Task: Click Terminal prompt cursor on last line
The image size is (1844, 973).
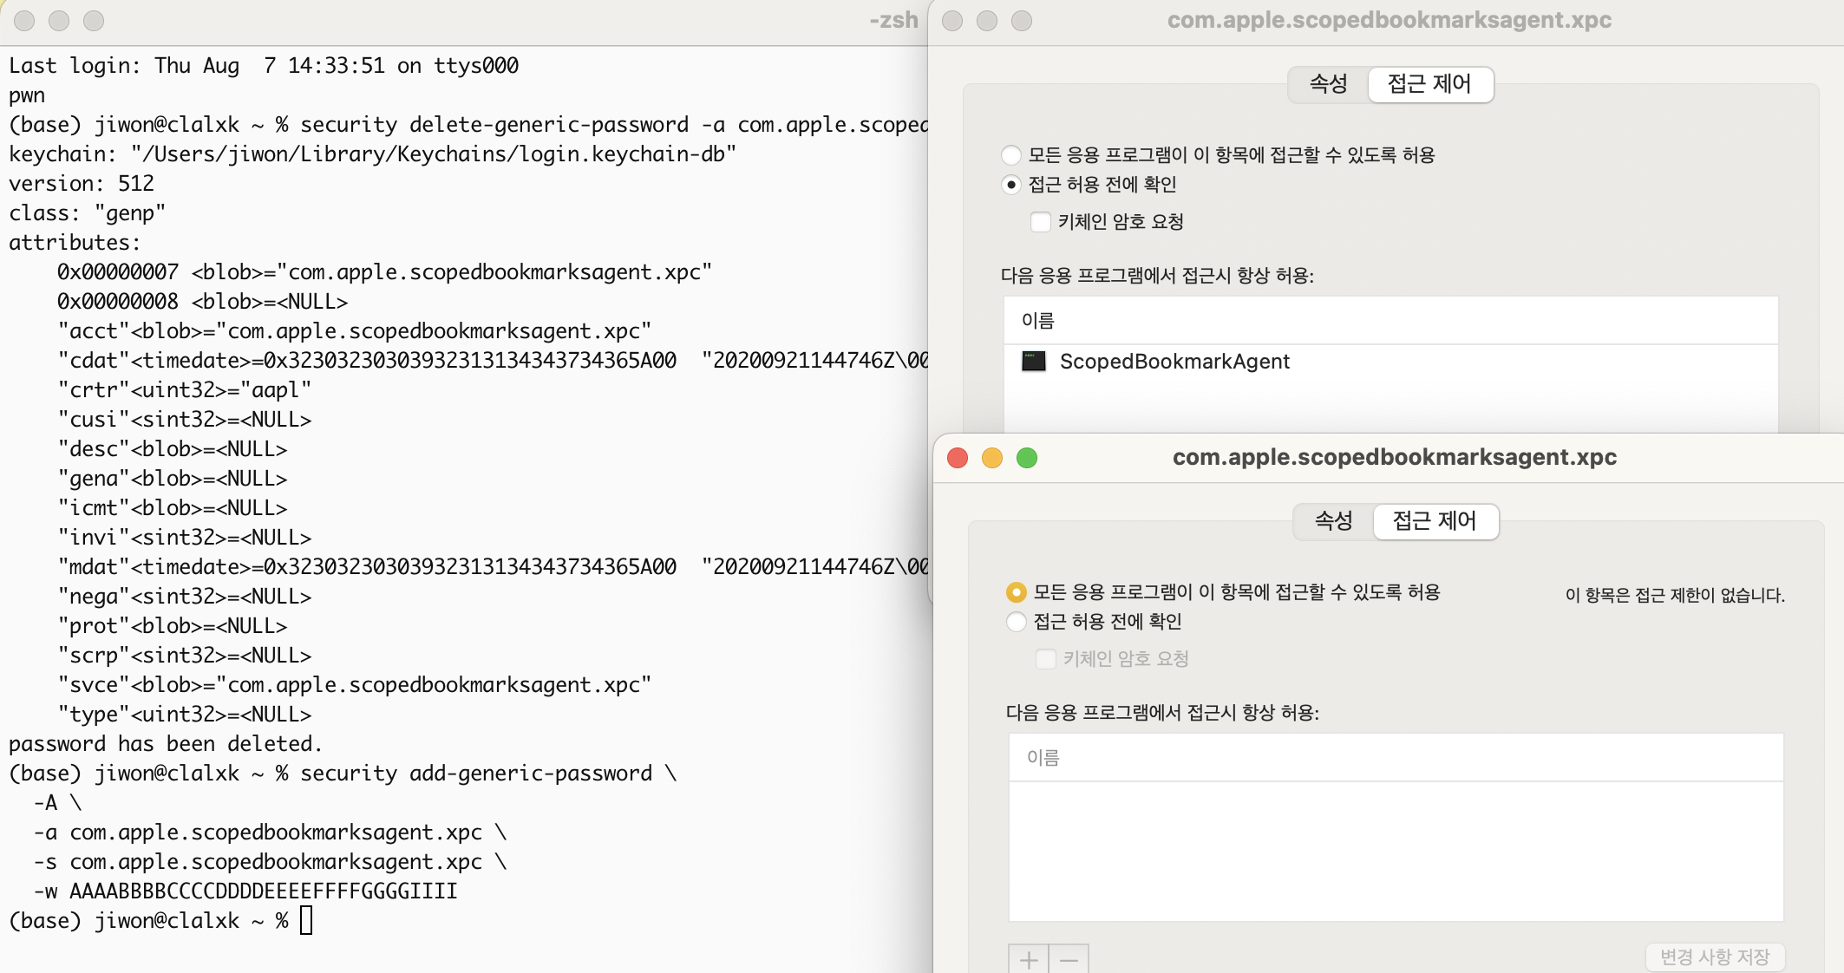Action: pyautogui.click(x=306, y=920)
